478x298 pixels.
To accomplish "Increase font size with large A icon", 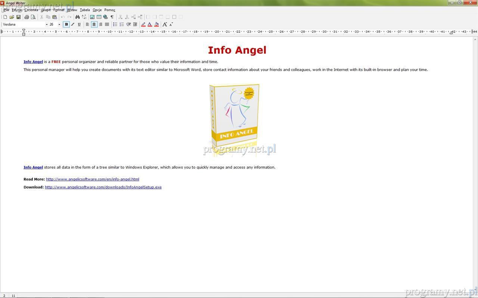I will 164,25.
